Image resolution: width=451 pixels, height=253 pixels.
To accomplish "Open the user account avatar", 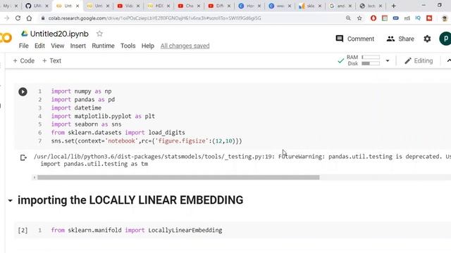I will pos(445,39).
